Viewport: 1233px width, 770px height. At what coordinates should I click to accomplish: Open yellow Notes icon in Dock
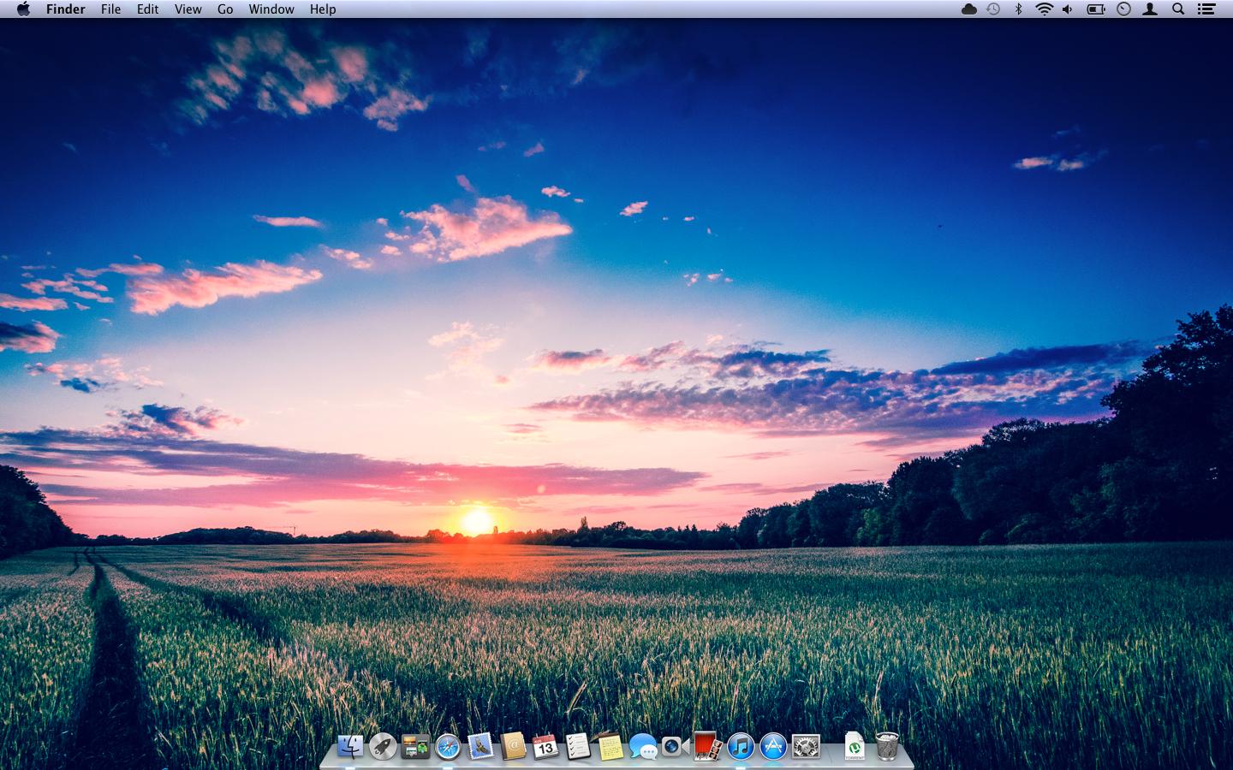(x=610, y=746)
